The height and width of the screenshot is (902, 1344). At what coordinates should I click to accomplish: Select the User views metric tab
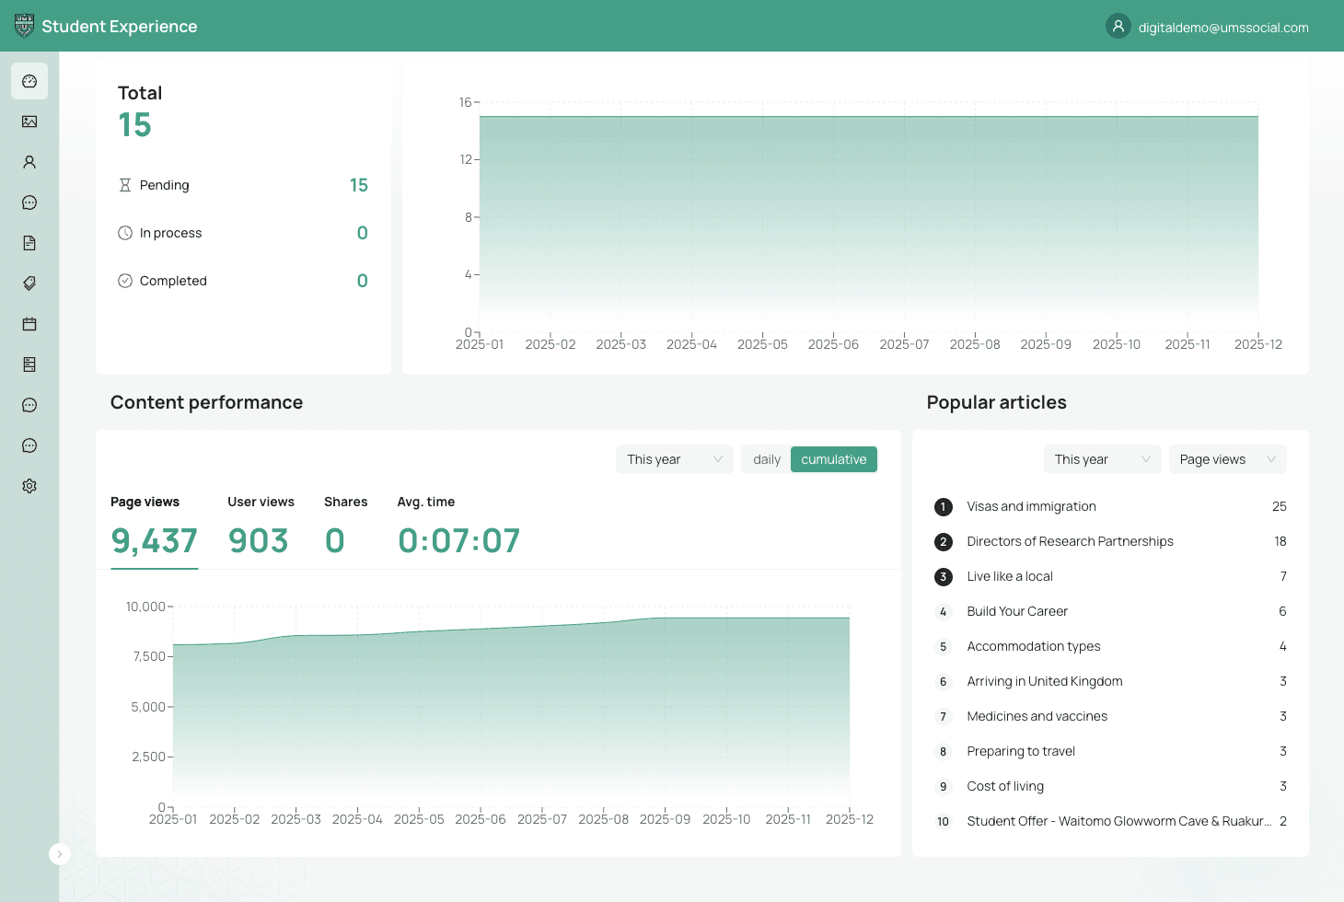[261, 526]
